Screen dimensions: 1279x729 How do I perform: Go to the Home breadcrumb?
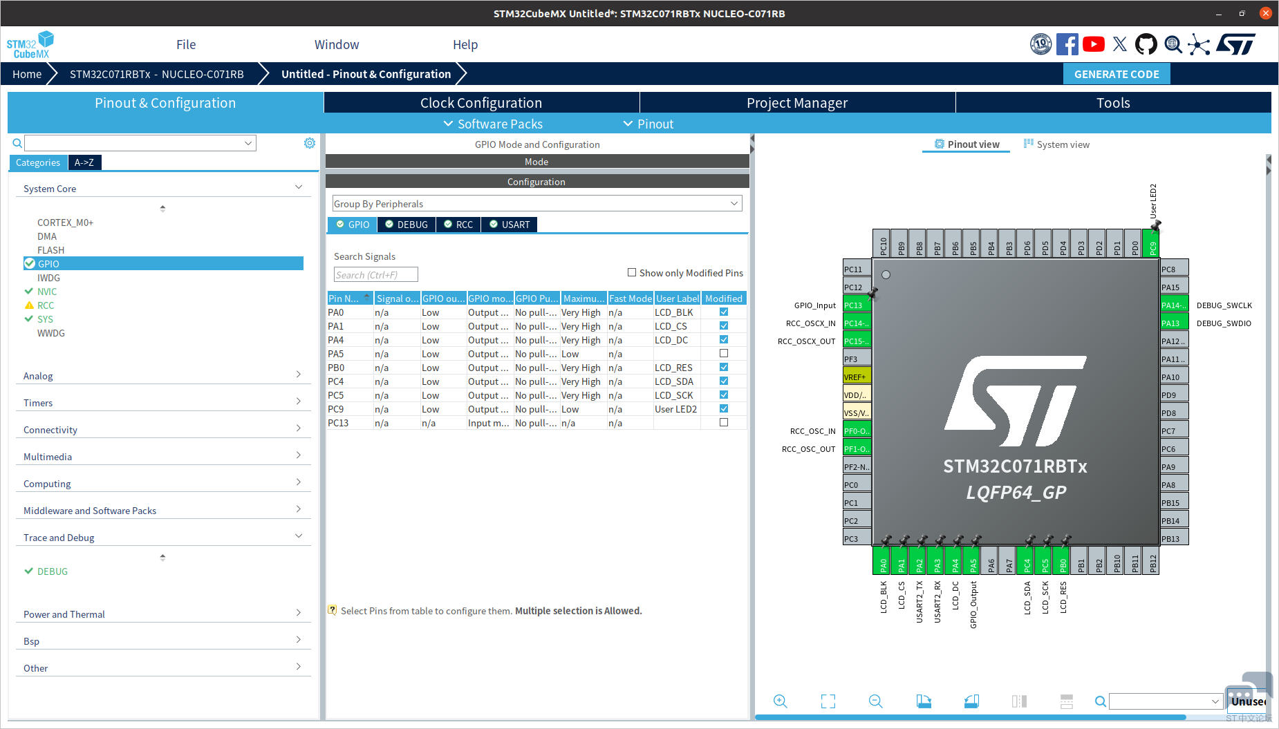tap(27, 74)
